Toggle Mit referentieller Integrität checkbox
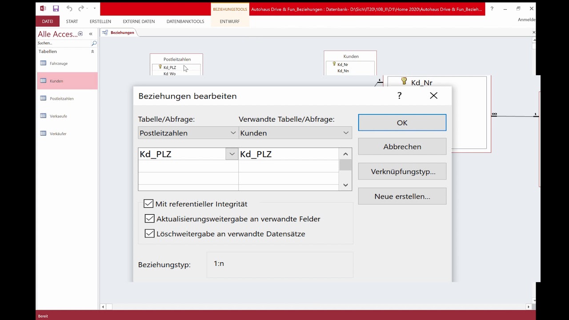Screen dimensions: 569x320 pos(148,204)
